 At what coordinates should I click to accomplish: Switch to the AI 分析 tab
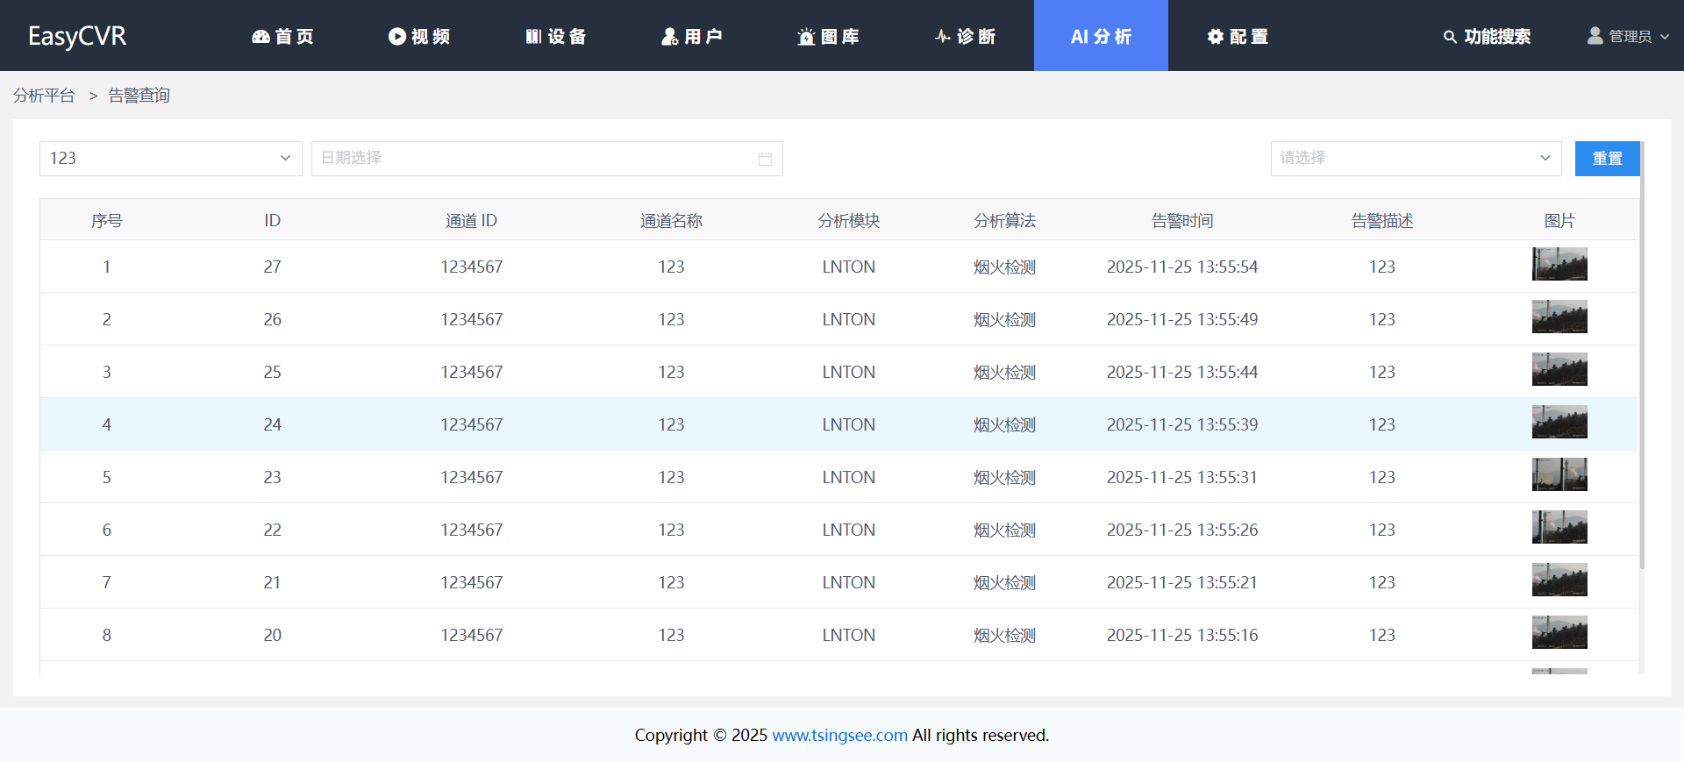[x=1101, y=37]
